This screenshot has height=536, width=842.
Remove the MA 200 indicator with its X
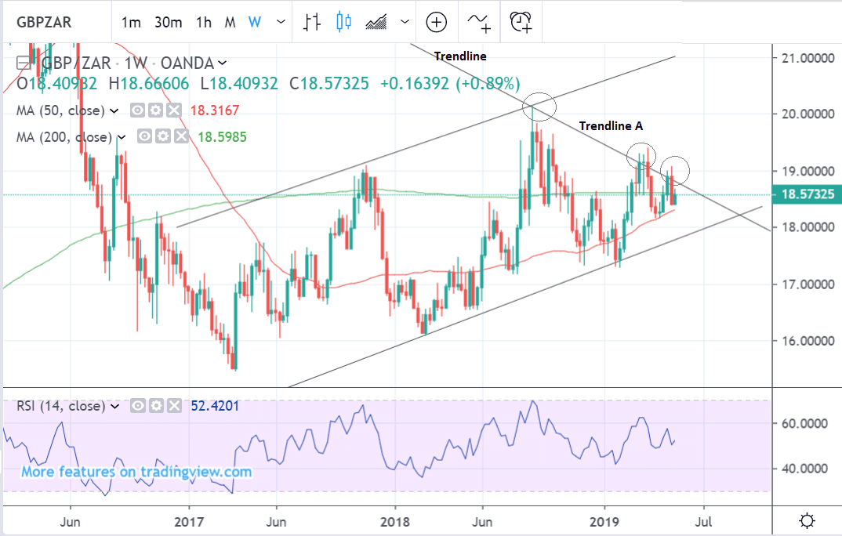181,136
